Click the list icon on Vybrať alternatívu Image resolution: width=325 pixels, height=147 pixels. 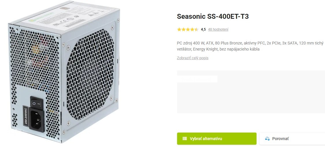[185, 139]
